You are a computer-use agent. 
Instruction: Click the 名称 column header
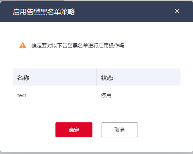(x=23, y=78)
